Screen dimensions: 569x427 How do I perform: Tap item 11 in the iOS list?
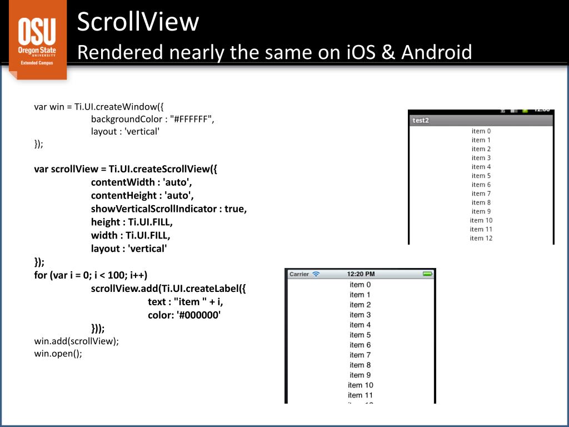click(360, 395)
